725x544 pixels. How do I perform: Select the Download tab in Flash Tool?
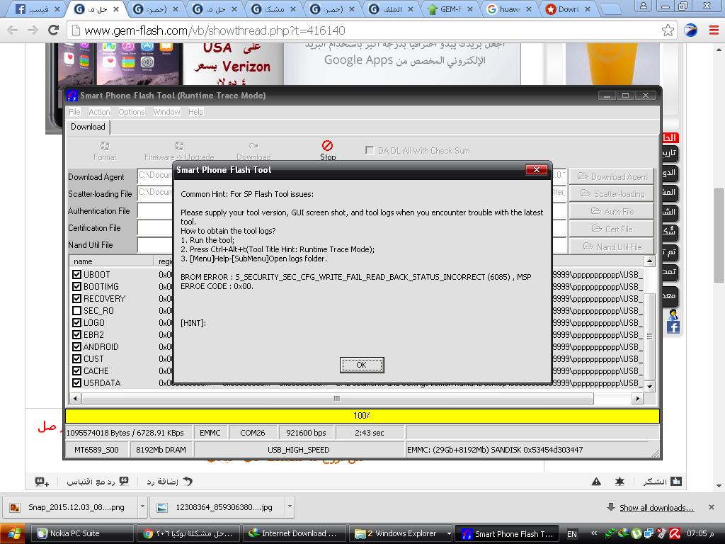(x=88, y=127)
